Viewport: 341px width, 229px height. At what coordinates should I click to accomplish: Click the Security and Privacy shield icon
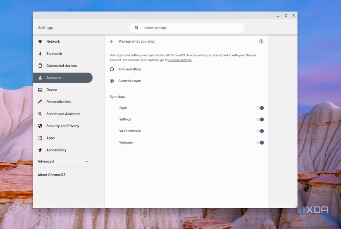point(40,126)
